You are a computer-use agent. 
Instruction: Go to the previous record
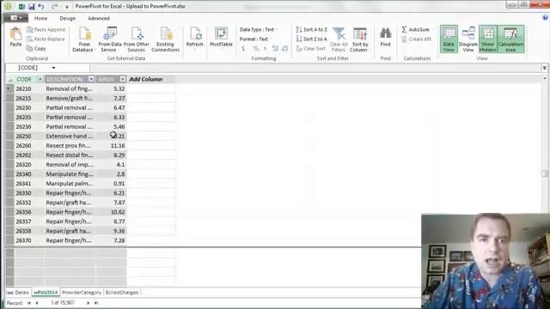[x=37, y=303]
